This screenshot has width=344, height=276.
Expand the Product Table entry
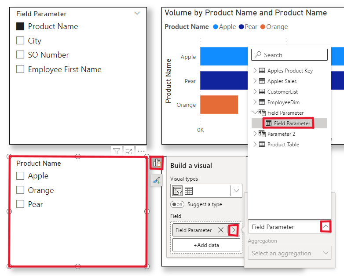click(255, 144)
